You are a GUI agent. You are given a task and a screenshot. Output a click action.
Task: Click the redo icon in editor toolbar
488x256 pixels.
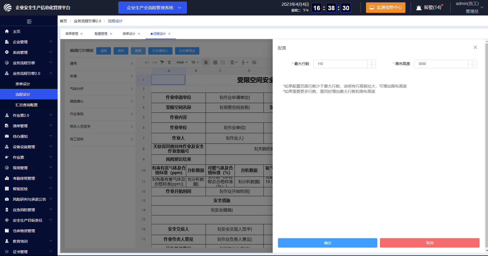pyautogui.click(x=155, y=62)
